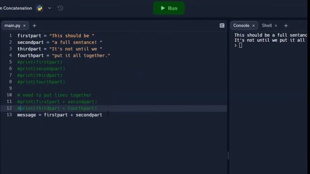Open the version history clock icon
The height and width of the screenshot is (174, 310).
pos(60,8)
